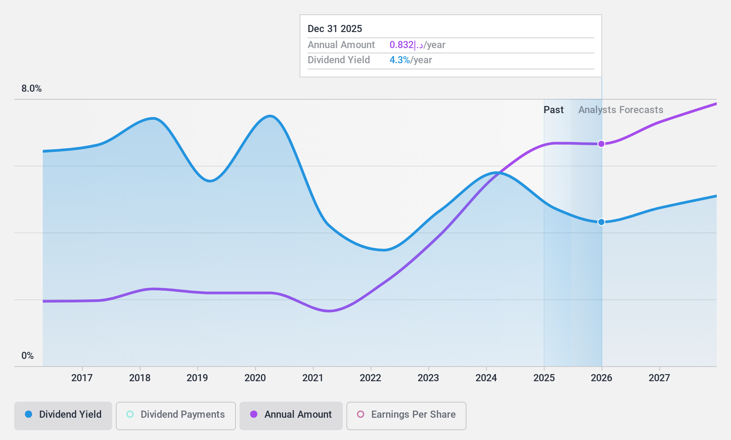
Task: Click the tooltip's Annual Amount row label
Action: point(341,45)
